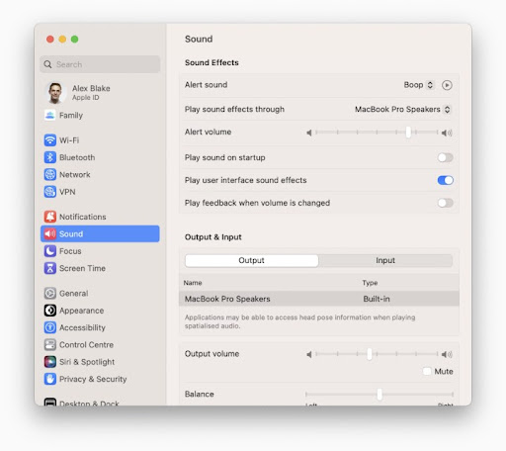The image size is (506, 451).
Task: Click the Sound speaker icon in sidebar
Action: point(50,233)
